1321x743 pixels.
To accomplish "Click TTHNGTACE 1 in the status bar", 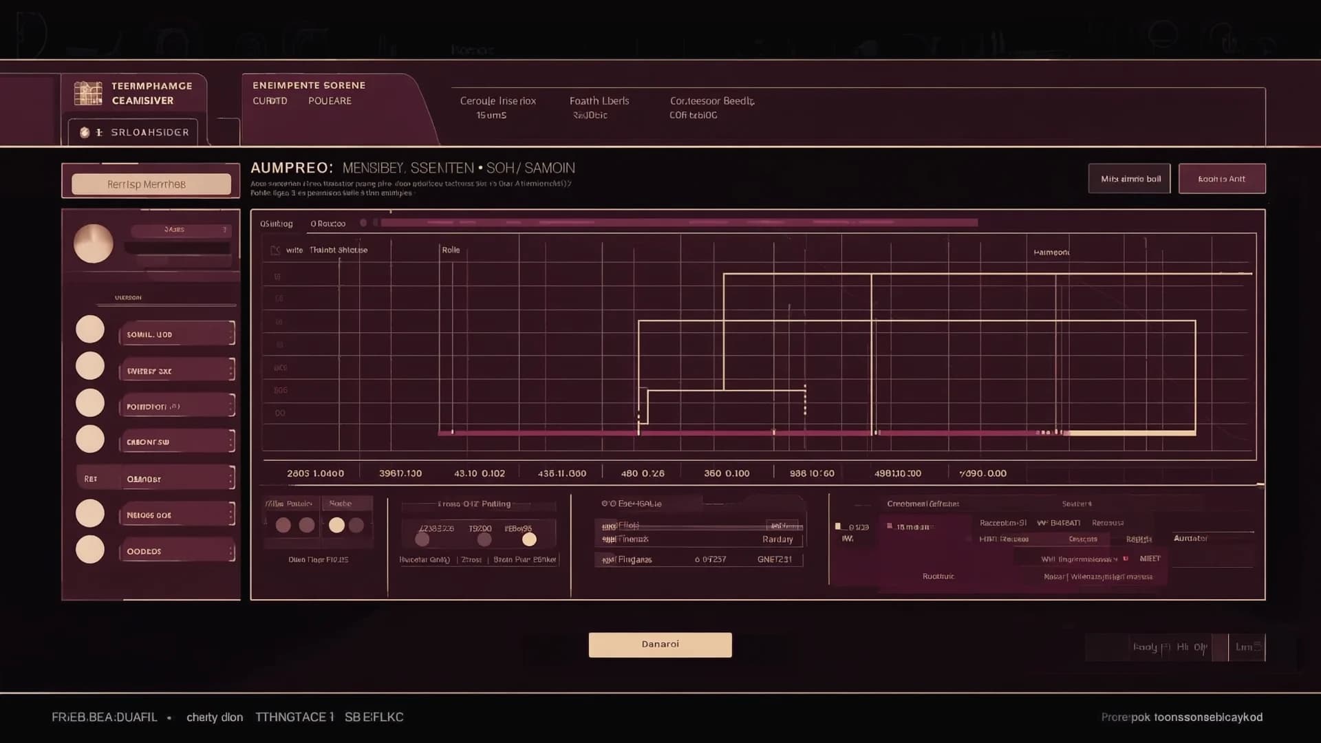I will pos(294,717).
